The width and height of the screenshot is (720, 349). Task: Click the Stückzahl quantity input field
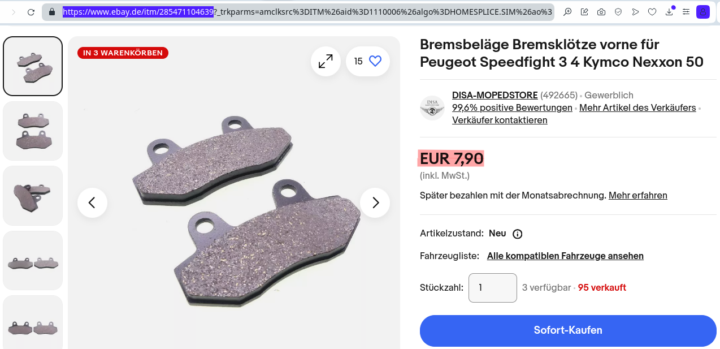492,287
